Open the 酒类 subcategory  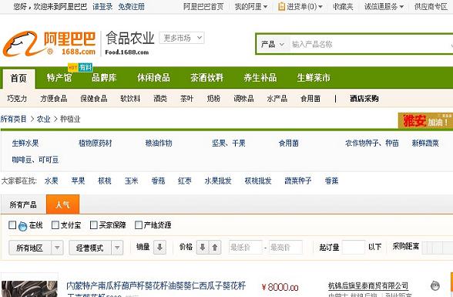pos(160,99)
